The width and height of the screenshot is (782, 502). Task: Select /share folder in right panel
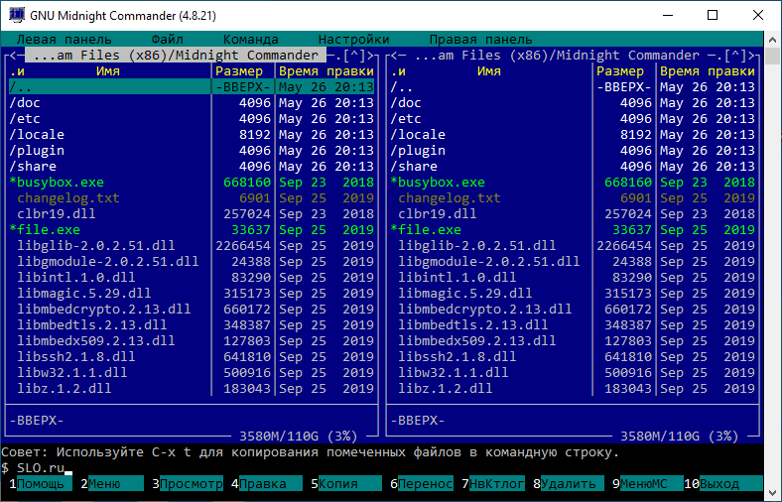coord(573,167)
